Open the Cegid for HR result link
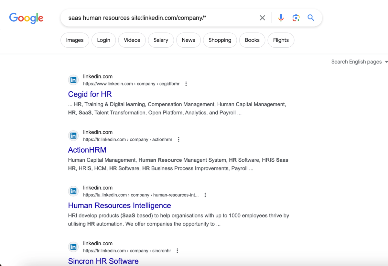388x266 pixels. (x=90, y=94)
